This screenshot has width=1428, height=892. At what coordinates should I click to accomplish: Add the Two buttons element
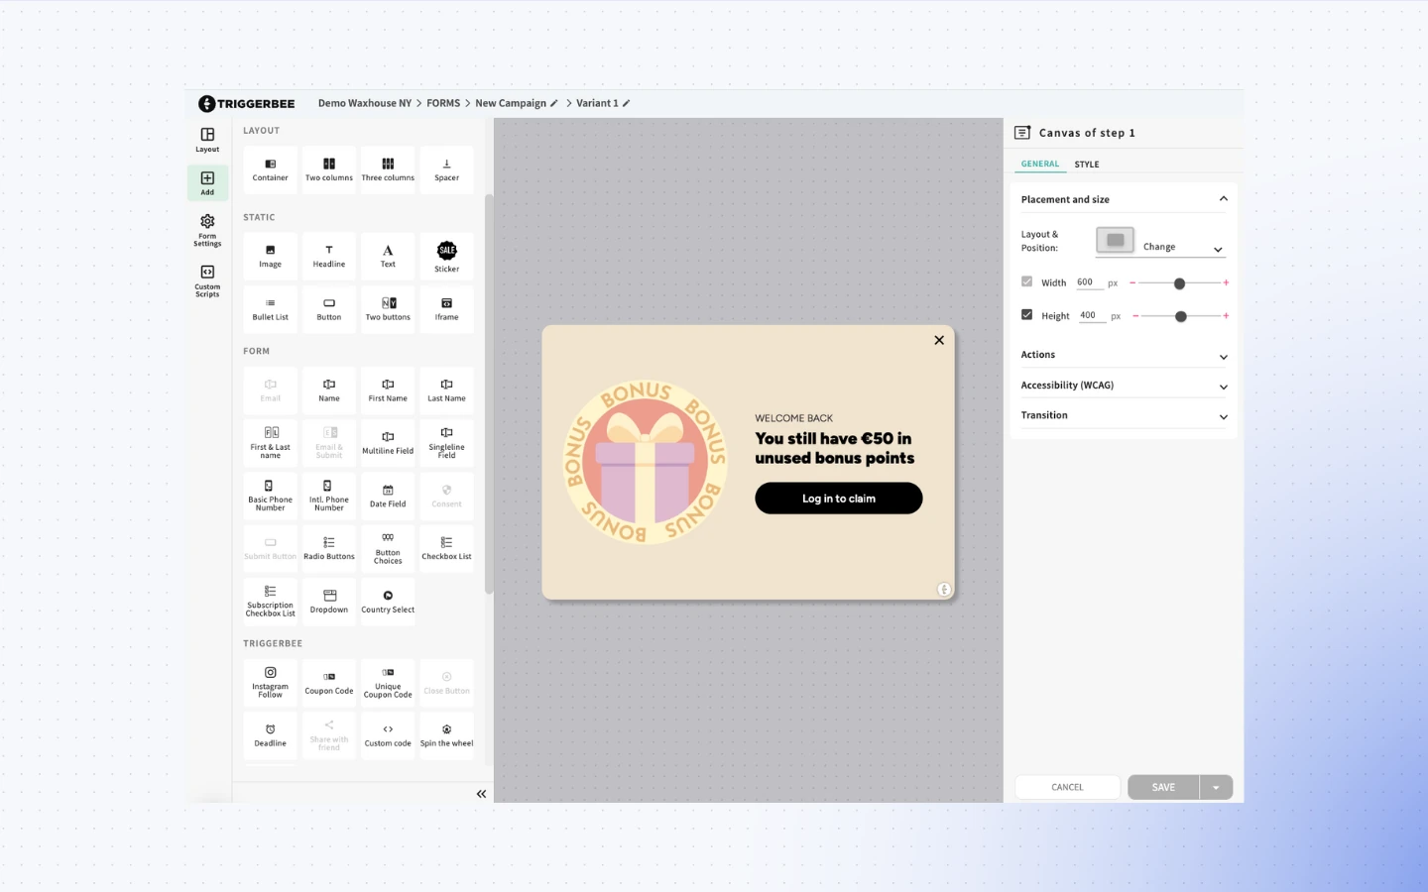388,309
